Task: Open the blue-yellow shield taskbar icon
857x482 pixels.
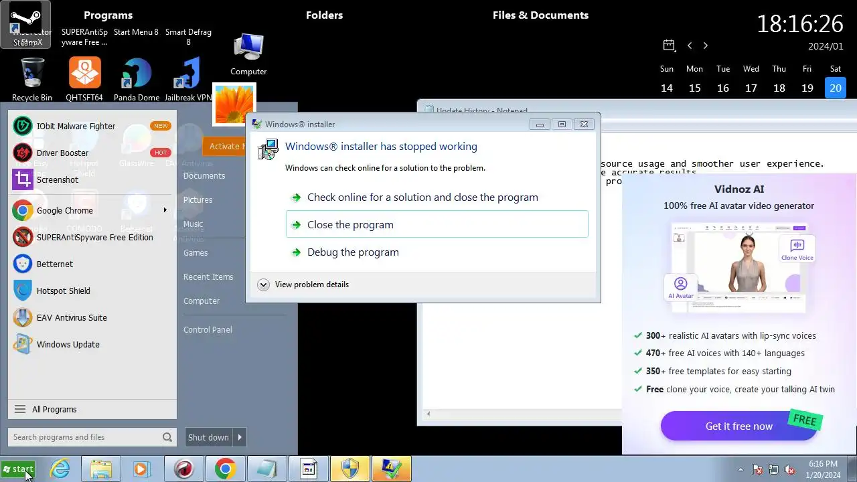Action: (349, 469)
